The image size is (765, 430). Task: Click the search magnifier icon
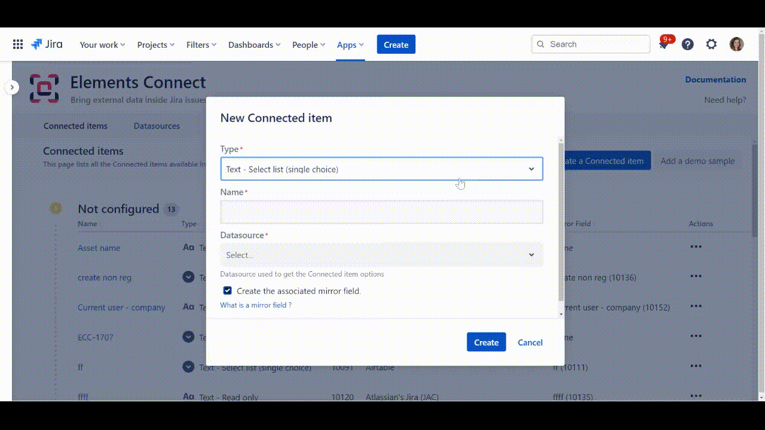coord(540,44)
